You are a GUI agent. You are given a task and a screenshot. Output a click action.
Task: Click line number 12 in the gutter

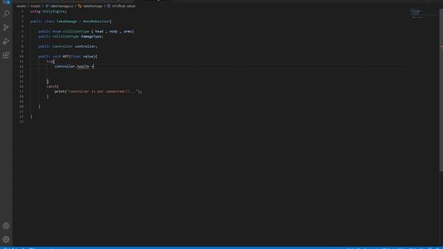coord(21,66)
